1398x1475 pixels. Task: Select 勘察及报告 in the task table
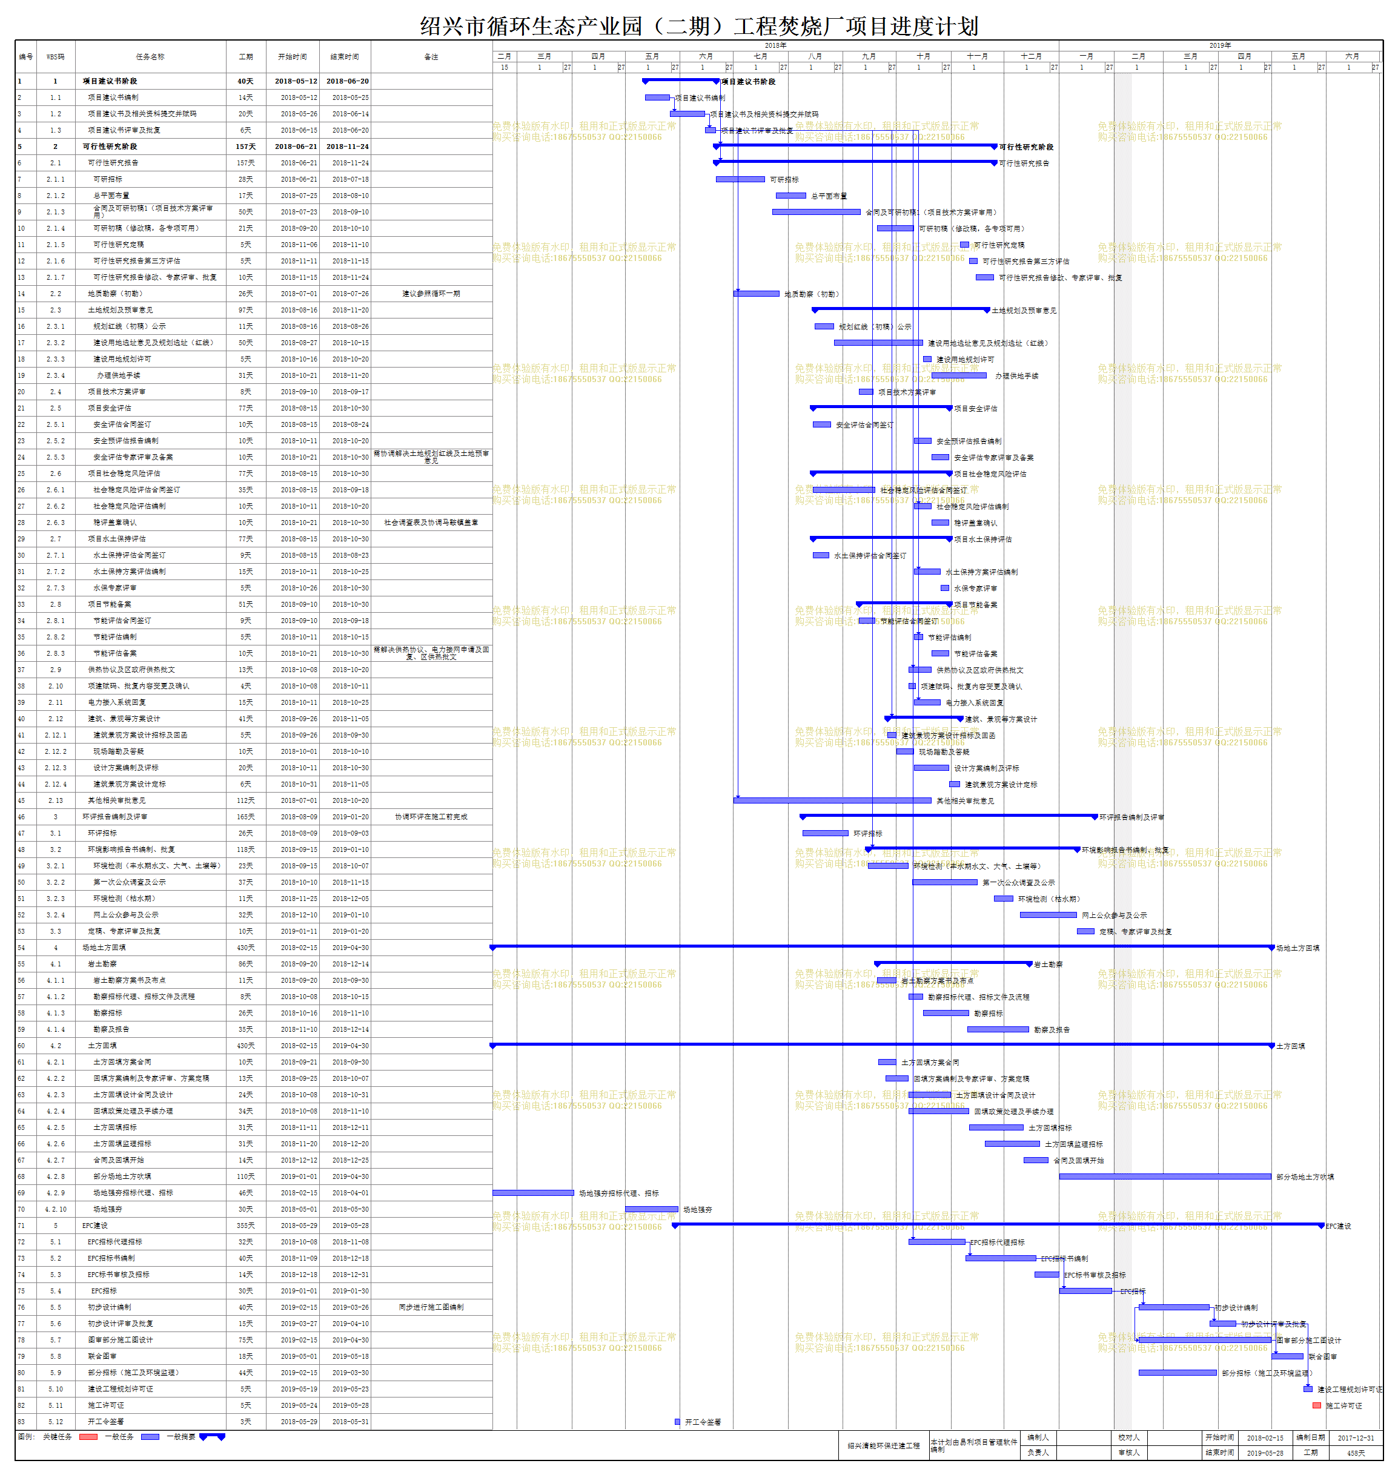(111, 1029)
